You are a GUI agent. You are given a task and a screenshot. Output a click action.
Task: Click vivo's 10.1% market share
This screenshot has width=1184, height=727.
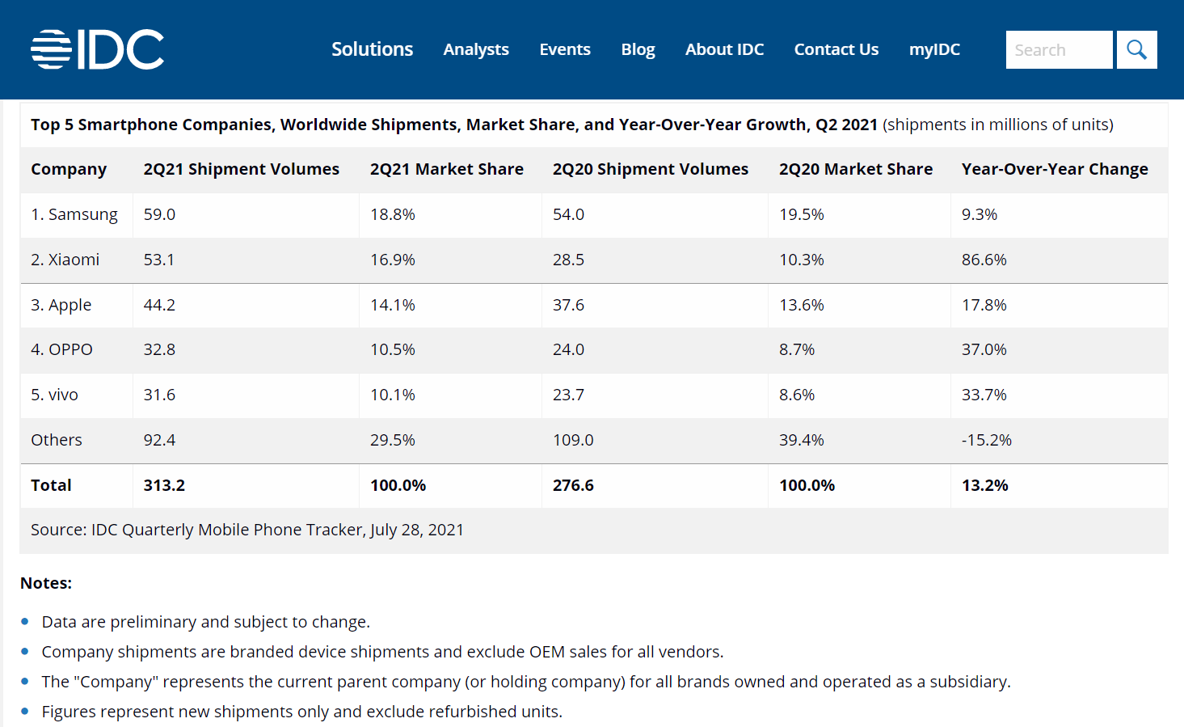[x=393, y=395]
